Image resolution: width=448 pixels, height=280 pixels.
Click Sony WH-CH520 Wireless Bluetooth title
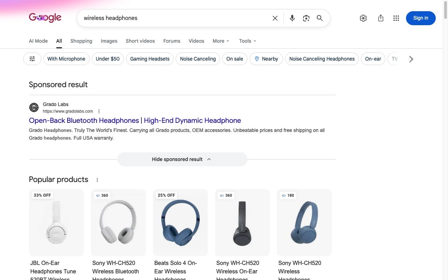coord(115,270)
